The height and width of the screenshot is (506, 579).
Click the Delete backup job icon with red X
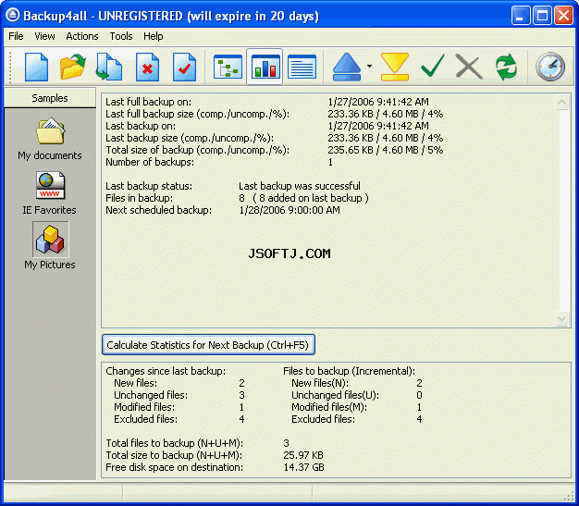tap(147, 67)
